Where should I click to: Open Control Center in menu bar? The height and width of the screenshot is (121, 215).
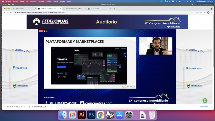[191, 1]
